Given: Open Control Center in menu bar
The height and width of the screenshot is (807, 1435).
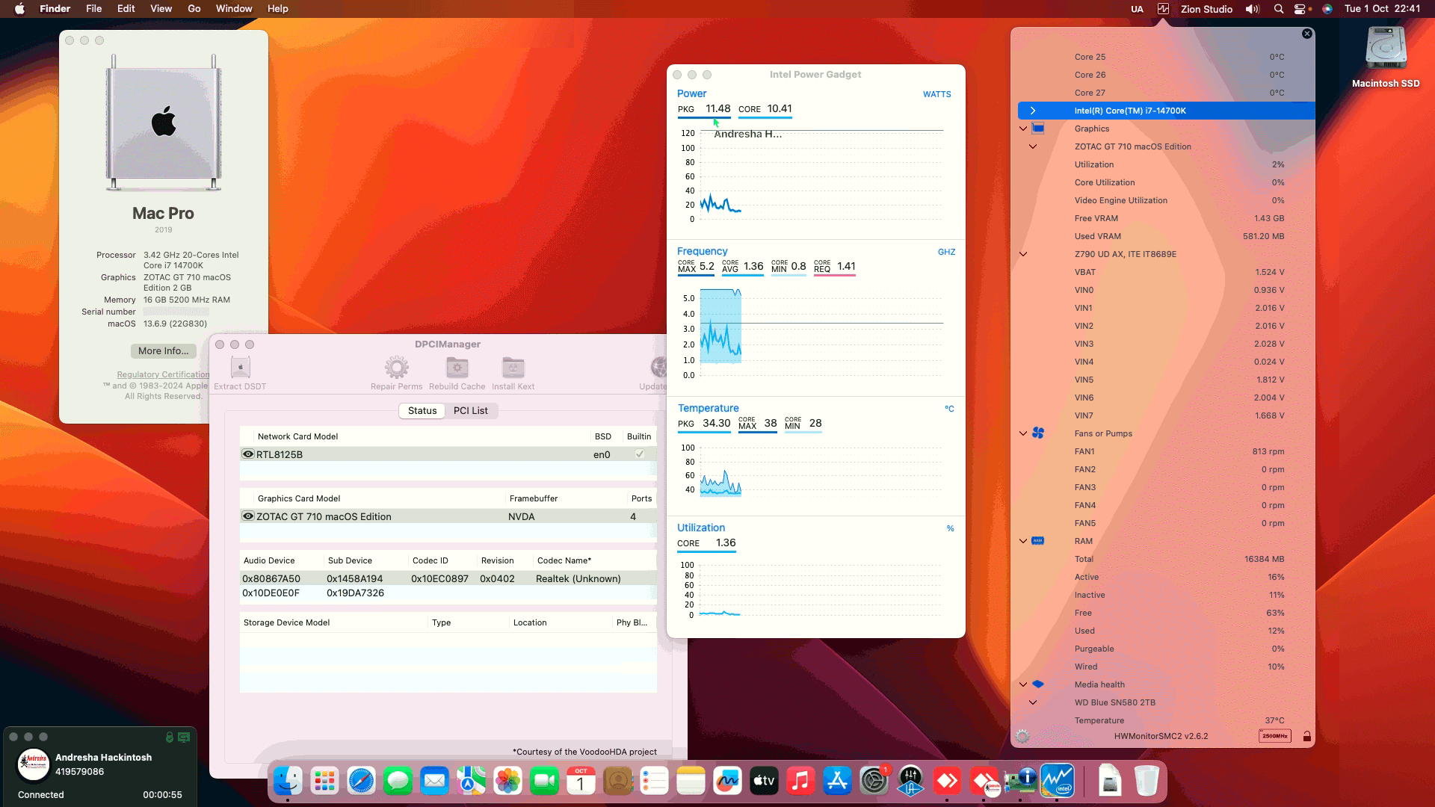Looking at the screenshot, I should 1300,9.
